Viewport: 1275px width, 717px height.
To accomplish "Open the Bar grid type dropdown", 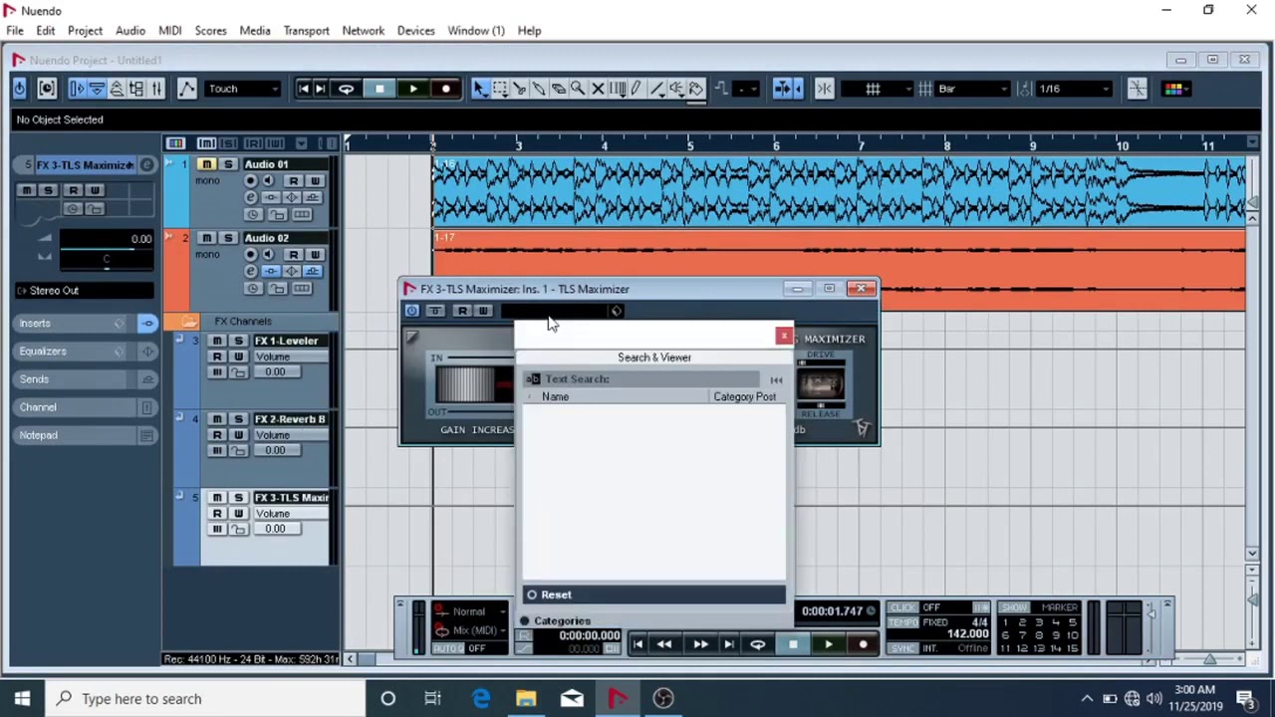I will 972,89.
